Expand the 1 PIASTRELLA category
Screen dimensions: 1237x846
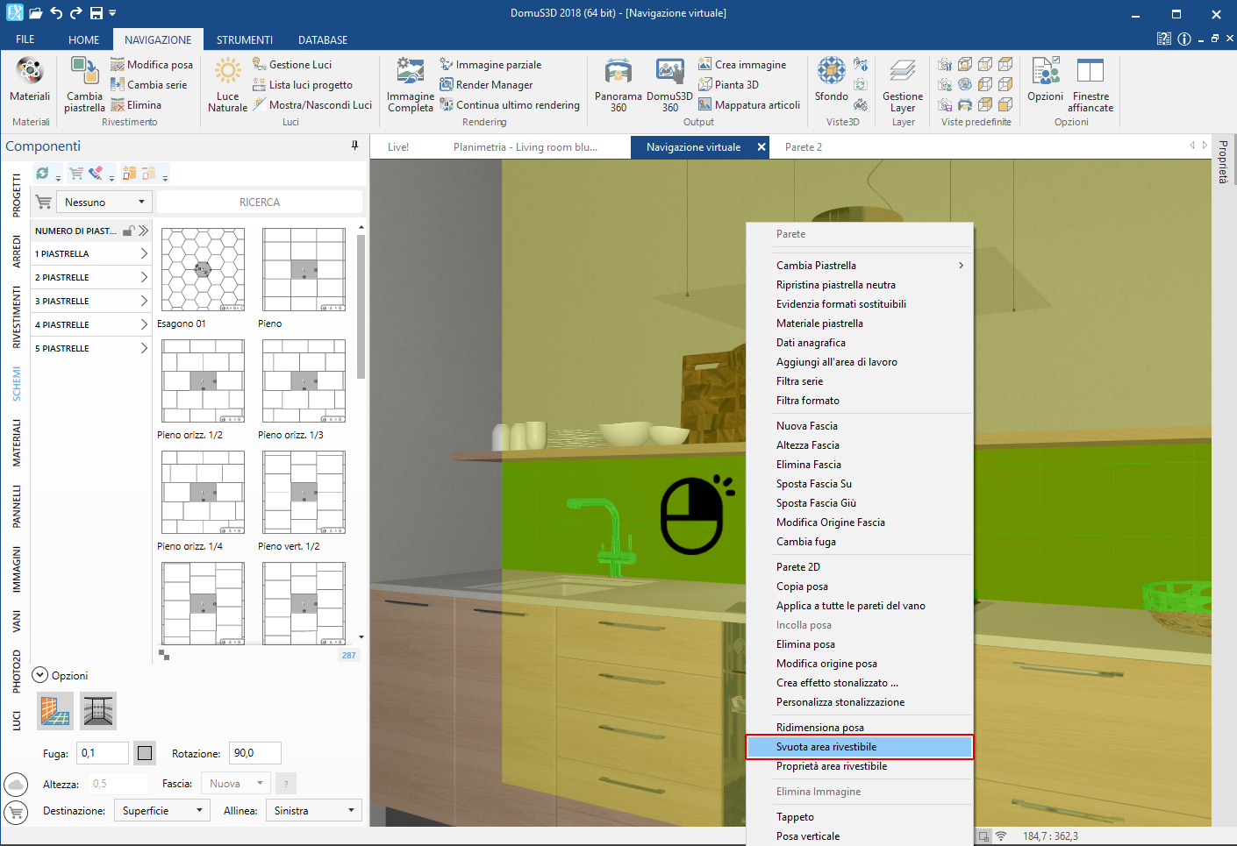click(x=91, y=253)
